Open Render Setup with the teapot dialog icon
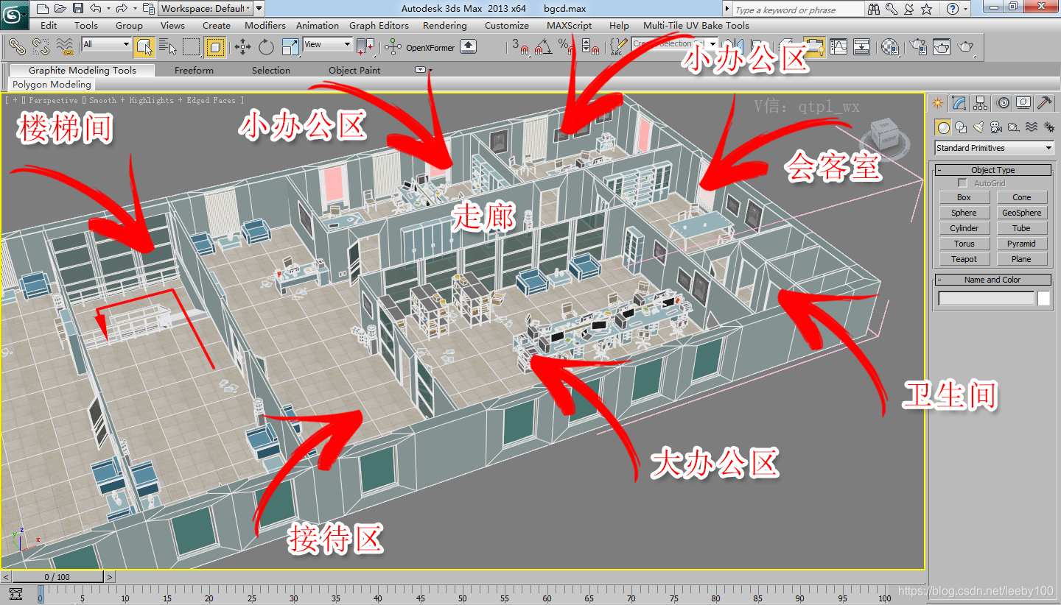 (x=918, y=47)
